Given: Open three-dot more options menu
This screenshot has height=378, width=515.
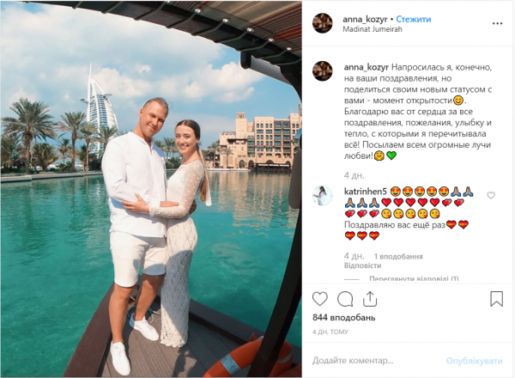Looking at the screenshot, I should point(497,23).
